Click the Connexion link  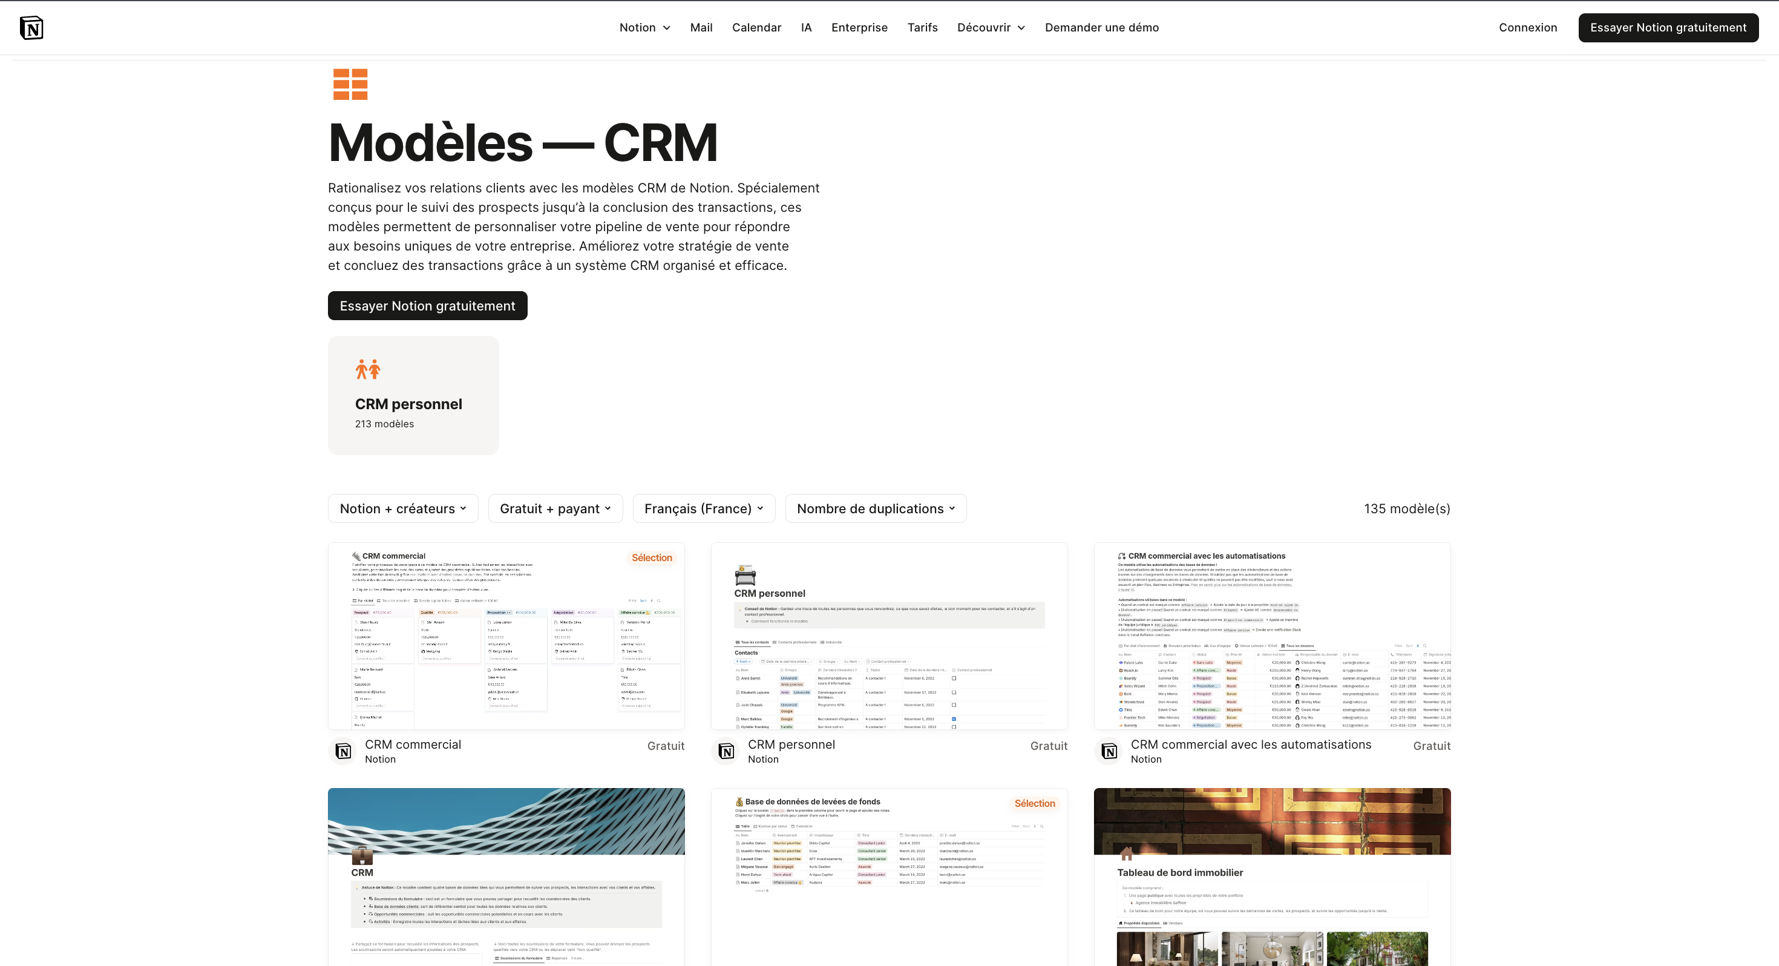click(1528, 28)
